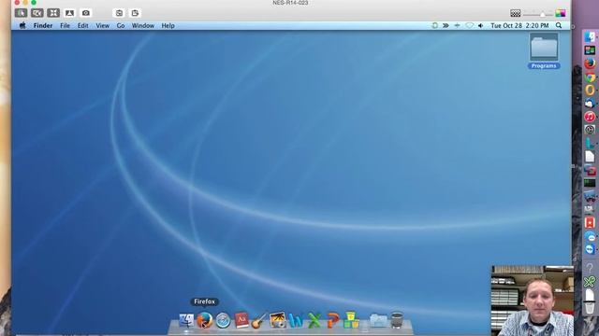Toggle fit screen in window button
Screen dimensions: 599x336
tap(53, 13)
